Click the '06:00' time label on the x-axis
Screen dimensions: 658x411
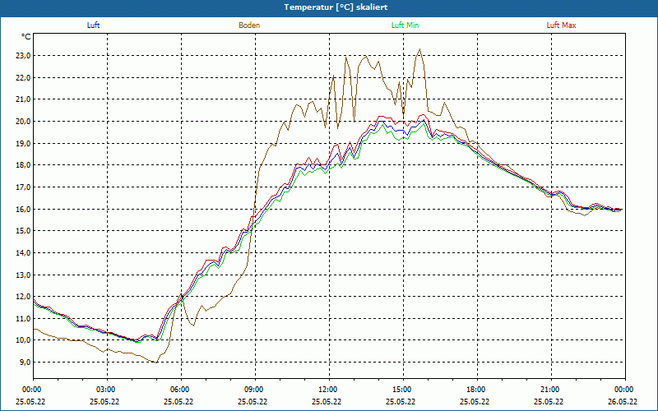coord(181,390)
